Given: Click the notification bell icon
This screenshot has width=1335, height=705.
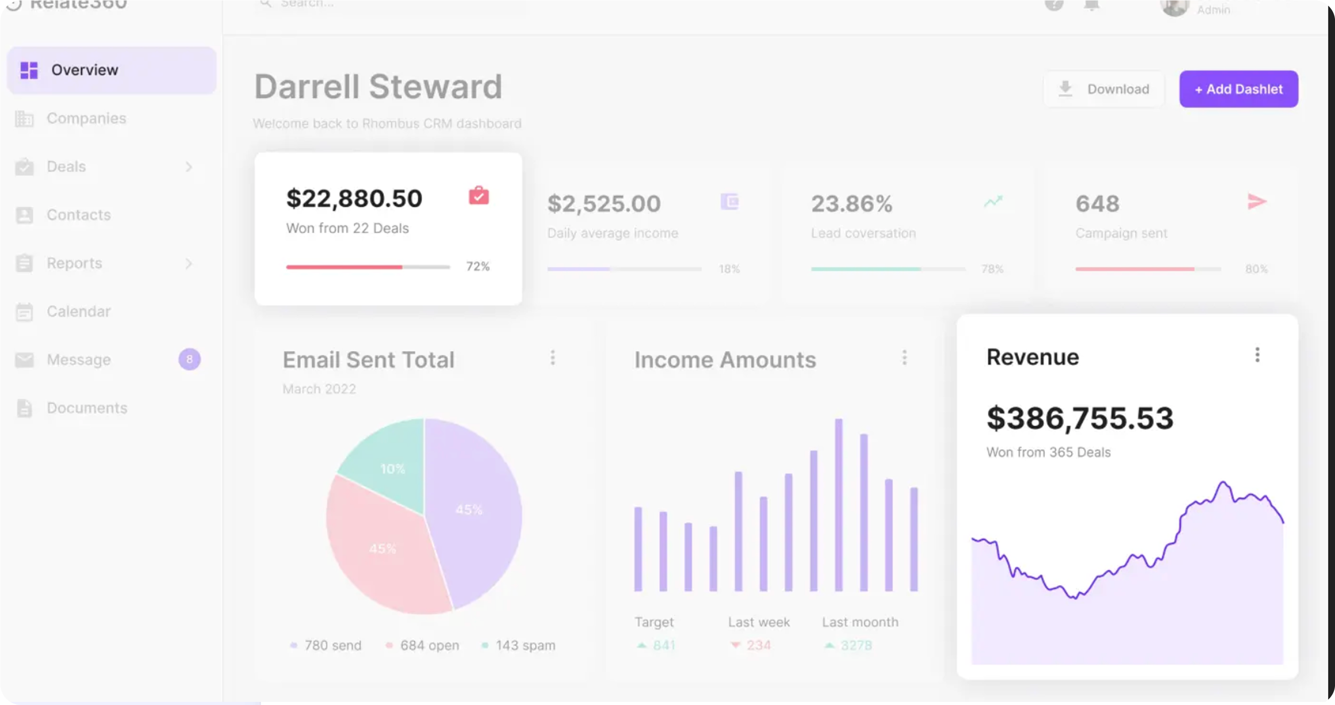Looking at the screenshot, I should click(1091, 5).
